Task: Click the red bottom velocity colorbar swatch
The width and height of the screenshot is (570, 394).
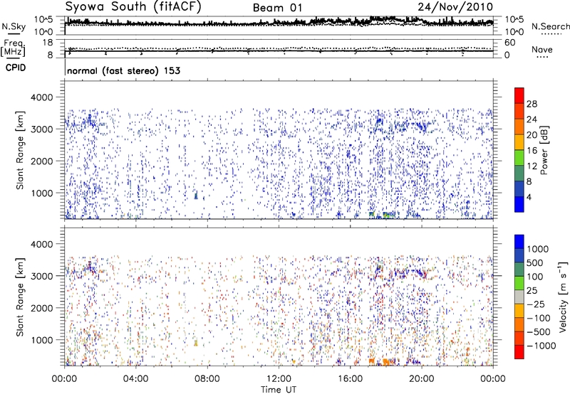Action: (x=519, y=352)
